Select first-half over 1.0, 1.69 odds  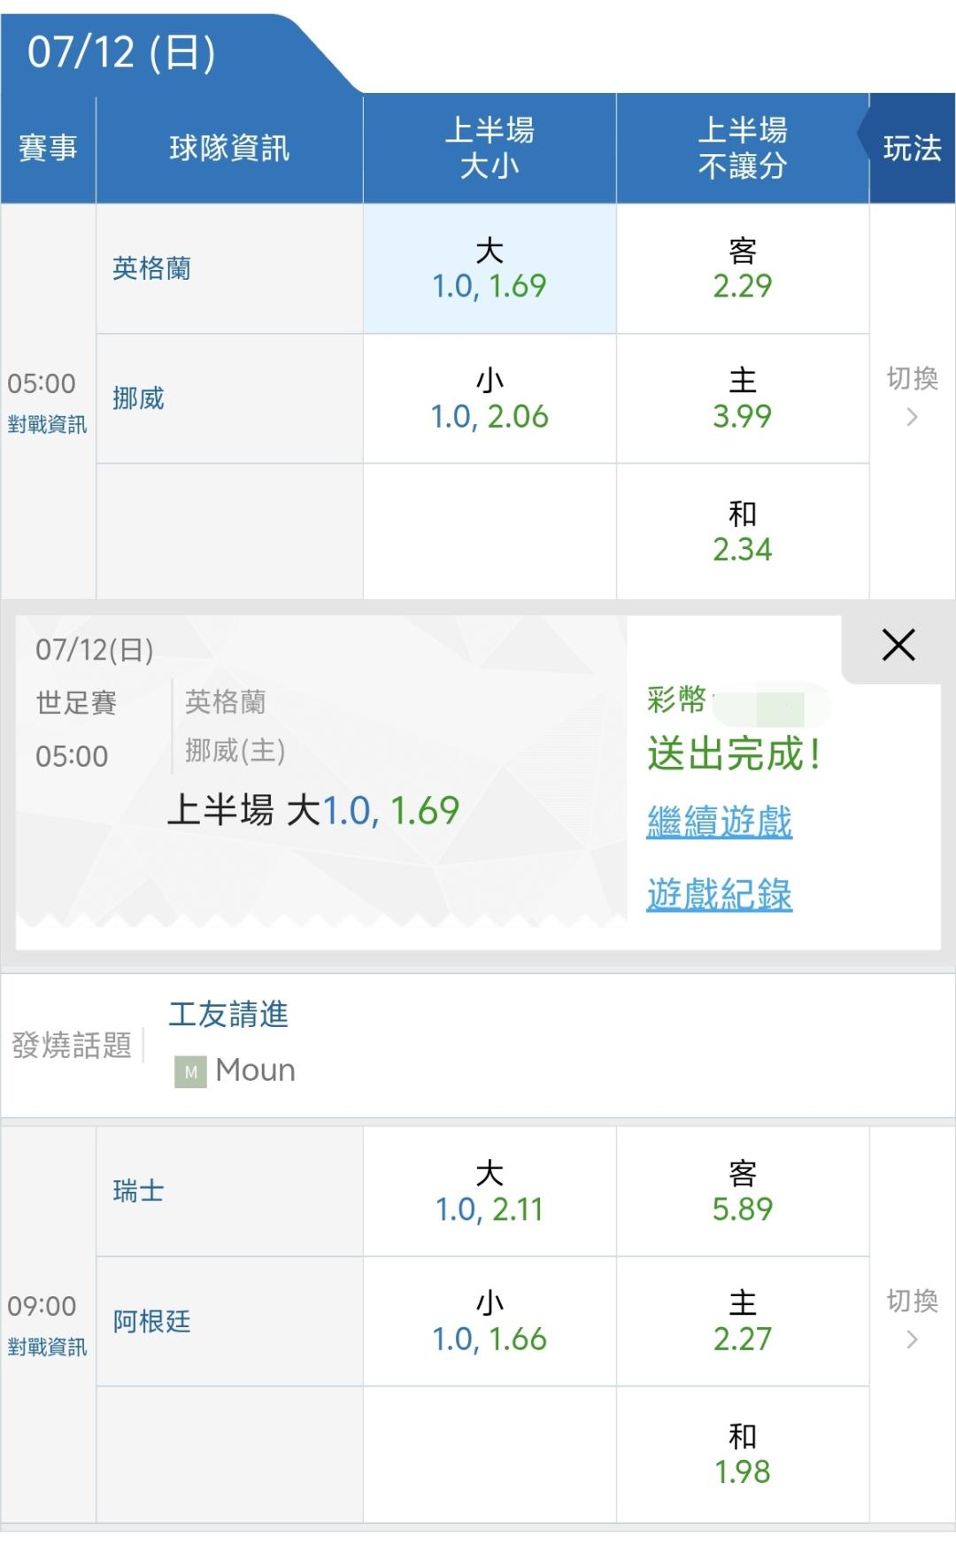coord(490,269)
